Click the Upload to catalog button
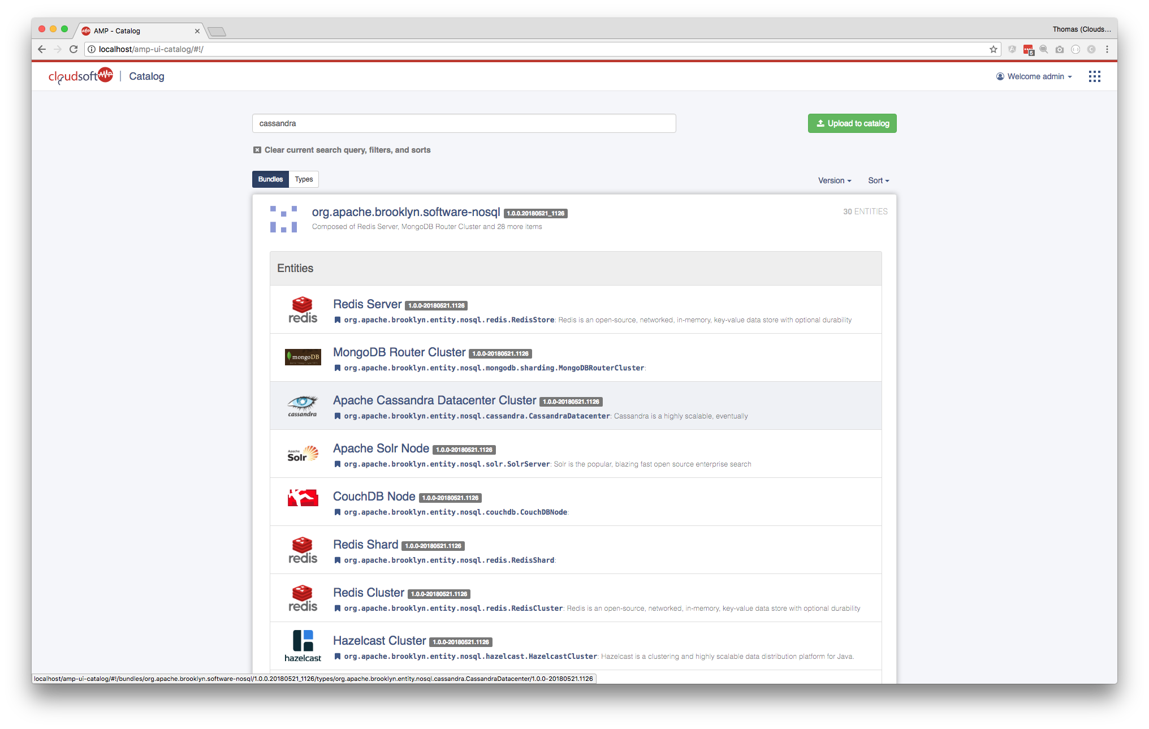Screen dimensions: 1149x729 pyautogui.click(x=852, y=123)
